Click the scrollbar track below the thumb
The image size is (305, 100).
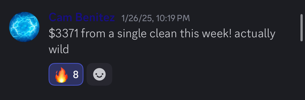[301, 71]
